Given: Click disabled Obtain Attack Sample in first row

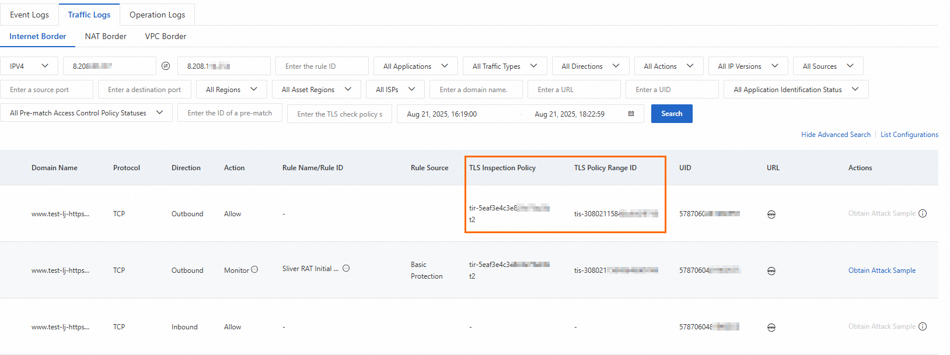Looking at the screenshot, I should pos(882,213).
